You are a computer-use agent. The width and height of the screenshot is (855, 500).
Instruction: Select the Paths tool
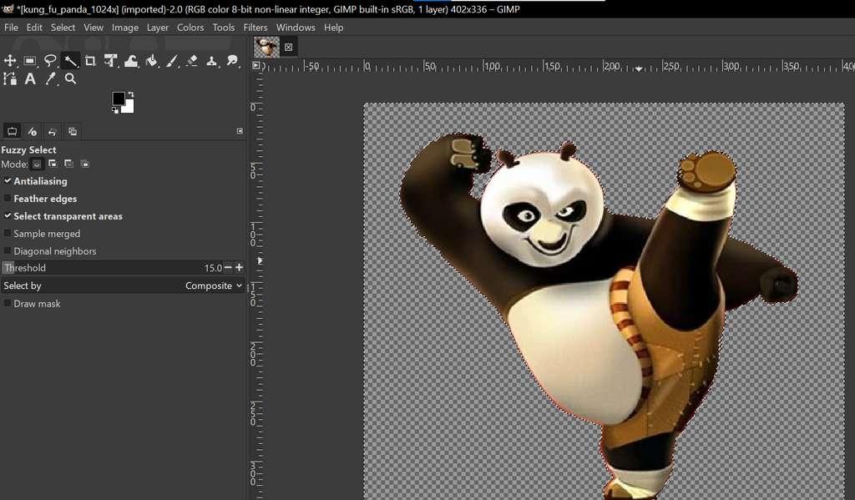[x=10, y=79]
